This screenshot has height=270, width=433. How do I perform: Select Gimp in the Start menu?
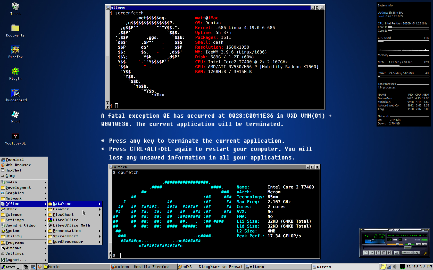24,176
